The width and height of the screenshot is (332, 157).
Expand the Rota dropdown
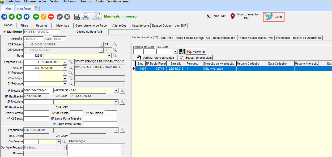[109, 56]
